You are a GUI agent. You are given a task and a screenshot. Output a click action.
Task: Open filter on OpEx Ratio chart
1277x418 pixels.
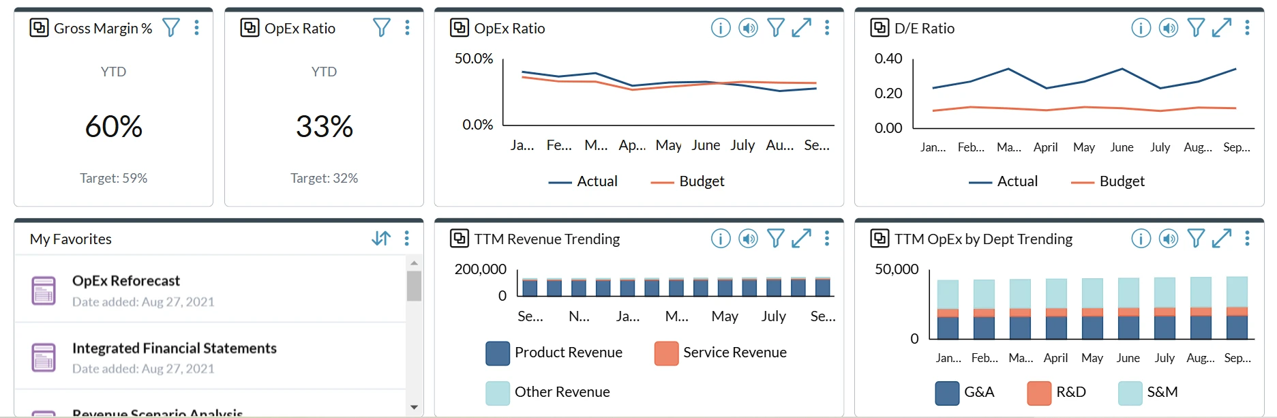776,28
